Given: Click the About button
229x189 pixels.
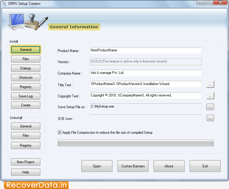Looking at the screenshot, I should 169,166.
